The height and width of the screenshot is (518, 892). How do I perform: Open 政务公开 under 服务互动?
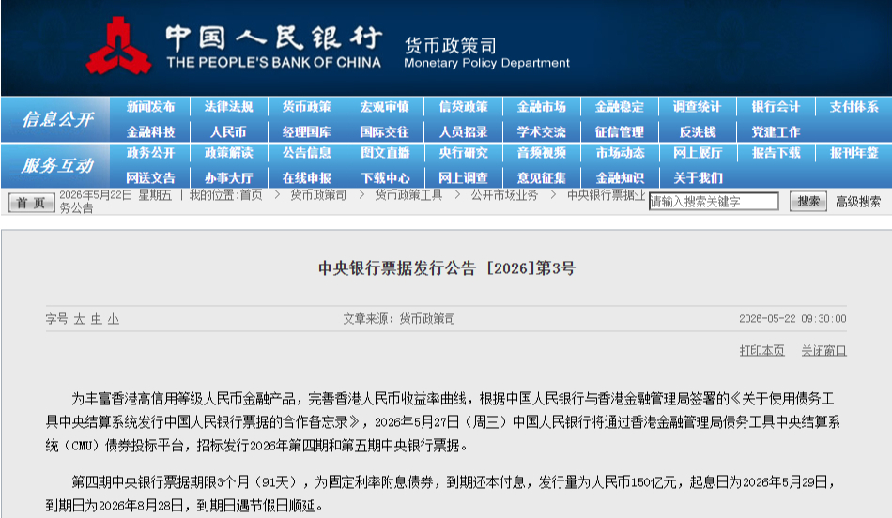150,153
